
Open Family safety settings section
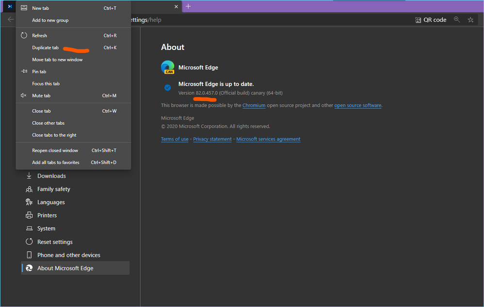75,189
